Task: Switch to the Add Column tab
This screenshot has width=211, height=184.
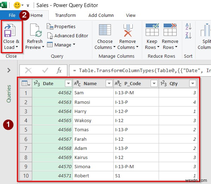Action: point(101,15)
